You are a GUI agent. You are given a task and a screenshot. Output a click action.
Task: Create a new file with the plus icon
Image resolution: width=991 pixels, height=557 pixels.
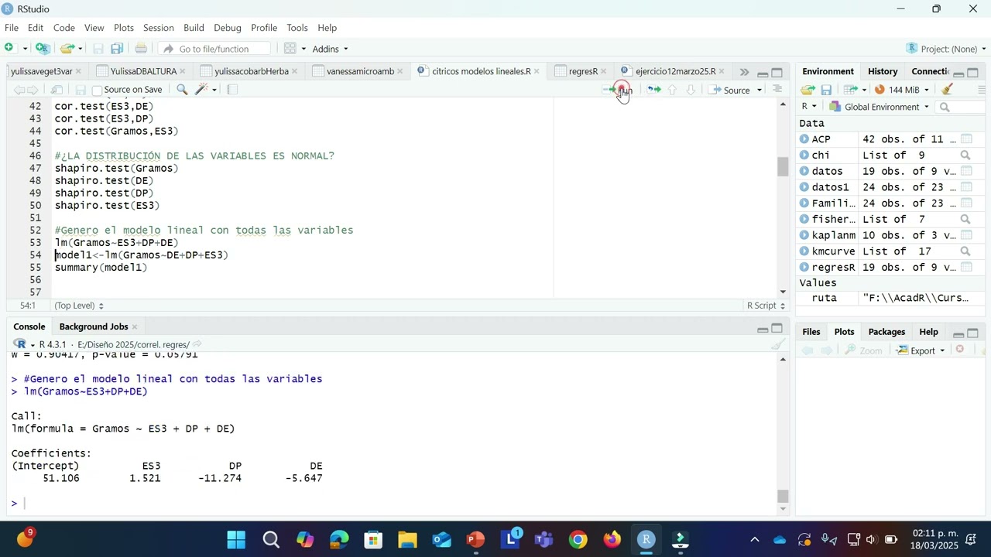tap(9, 48)
